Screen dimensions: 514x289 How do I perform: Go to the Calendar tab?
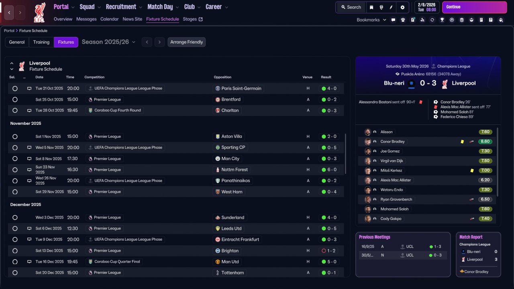pos(110,19)
